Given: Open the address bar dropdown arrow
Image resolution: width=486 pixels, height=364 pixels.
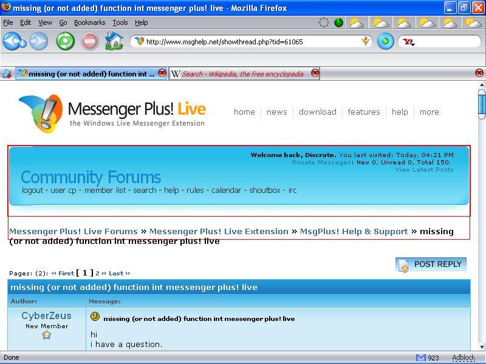Looking at the screenshot, I should coord(366,41).
